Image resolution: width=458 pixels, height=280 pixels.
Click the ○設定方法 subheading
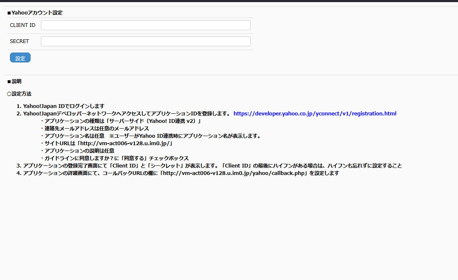pyautogui.click(x=19, y=94)
